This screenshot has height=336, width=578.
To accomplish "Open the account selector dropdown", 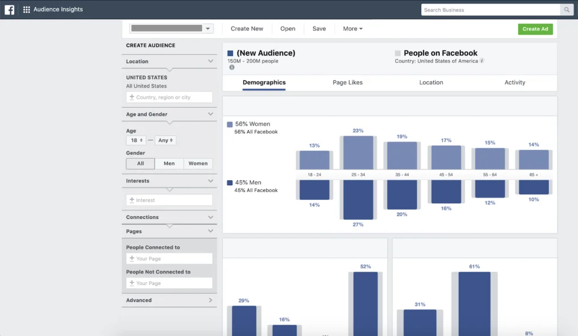I will coord(172,28).
